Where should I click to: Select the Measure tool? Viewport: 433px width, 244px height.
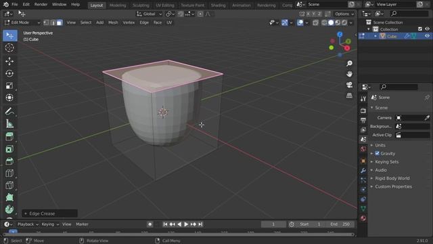pos(9,123)
